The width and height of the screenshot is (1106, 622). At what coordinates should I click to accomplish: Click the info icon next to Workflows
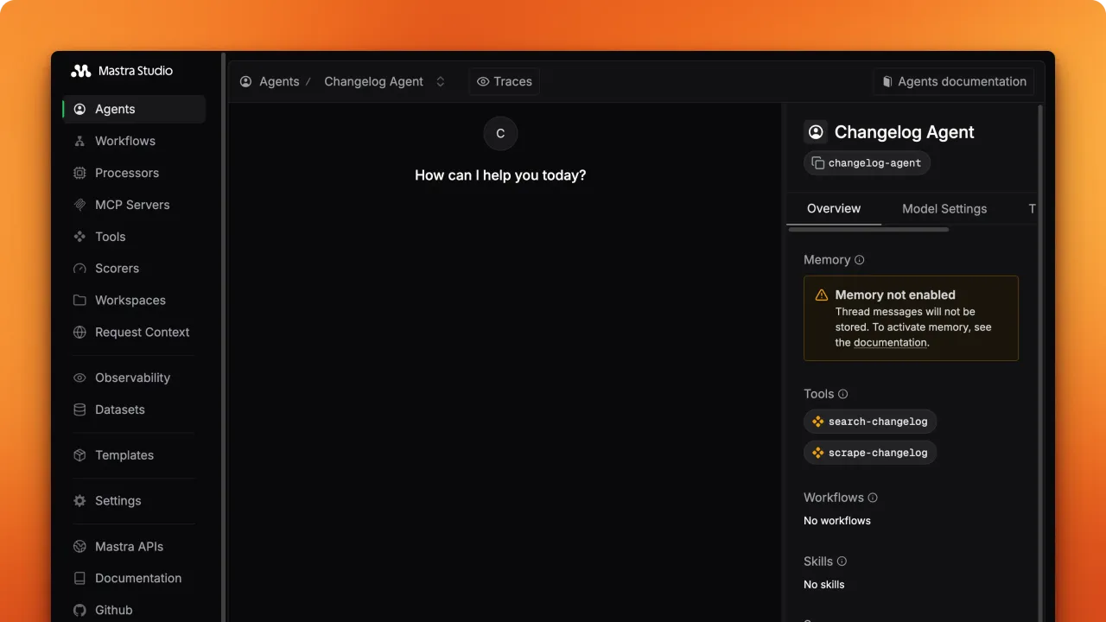point(873,498)
